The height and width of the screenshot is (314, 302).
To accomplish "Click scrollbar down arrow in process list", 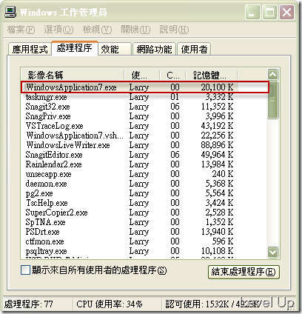I will (x=273, y=252).
